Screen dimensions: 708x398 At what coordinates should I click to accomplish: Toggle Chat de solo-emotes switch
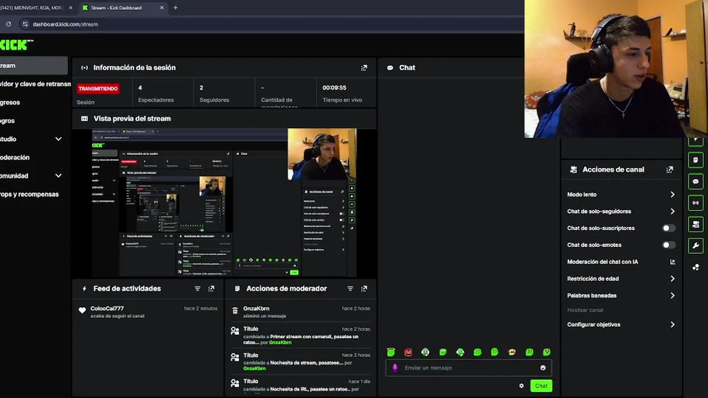[x=669, y=245]
